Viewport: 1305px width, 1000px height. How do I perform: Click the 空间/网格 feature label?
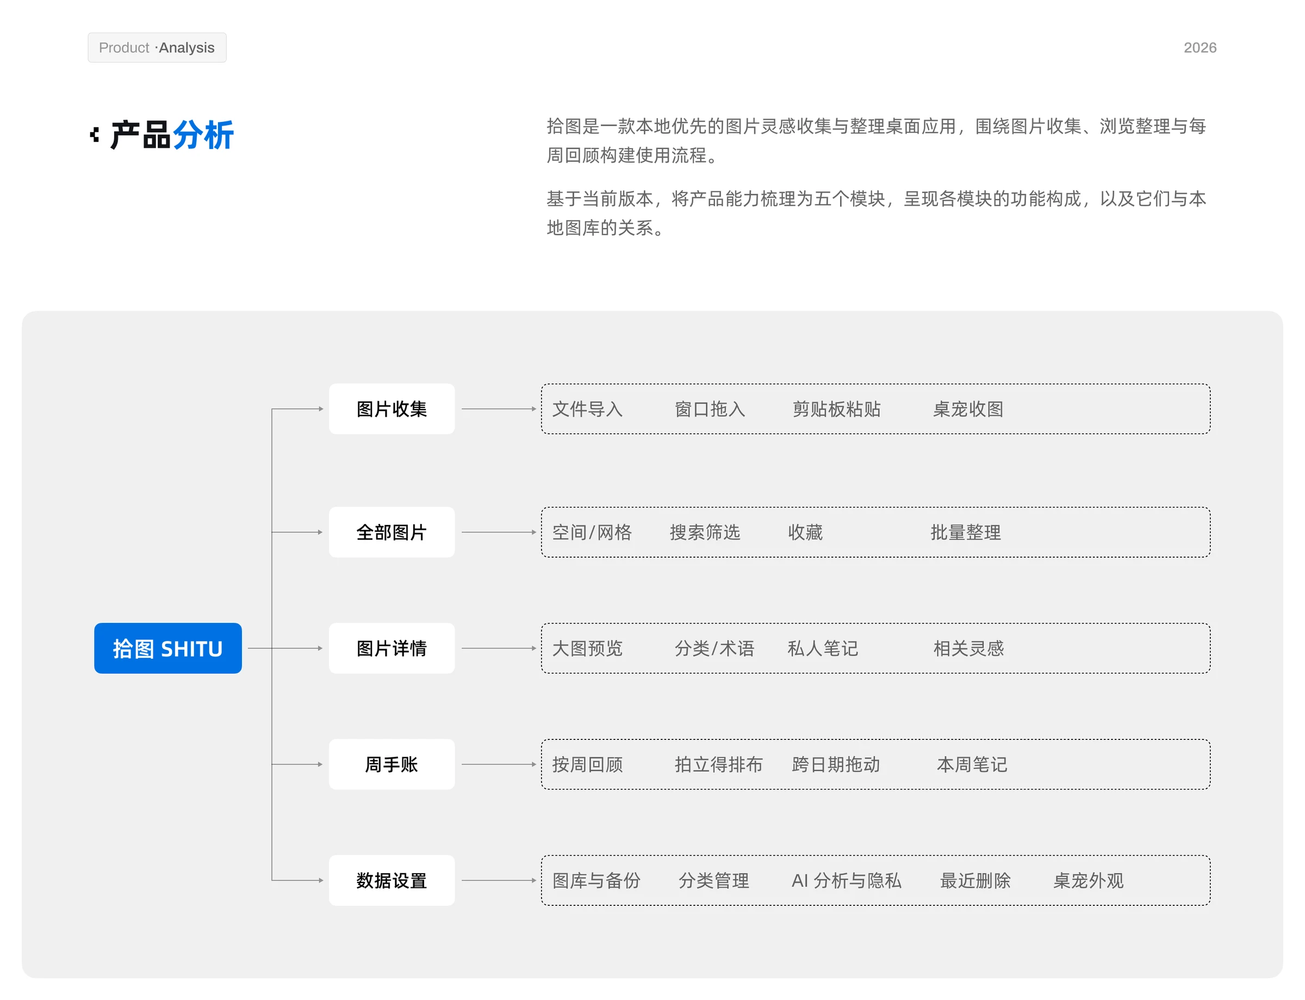click(x=592, y=532)
